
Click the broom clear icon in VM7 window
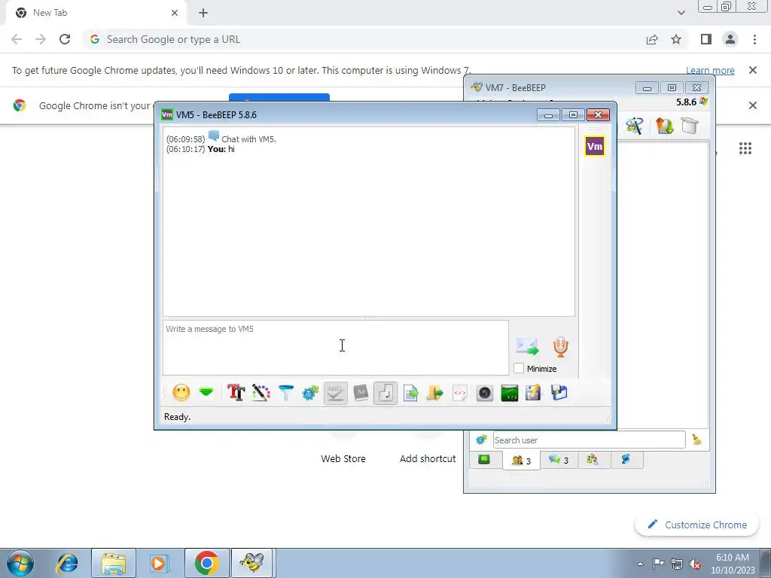pyautogui.click(x=696, y=440)
